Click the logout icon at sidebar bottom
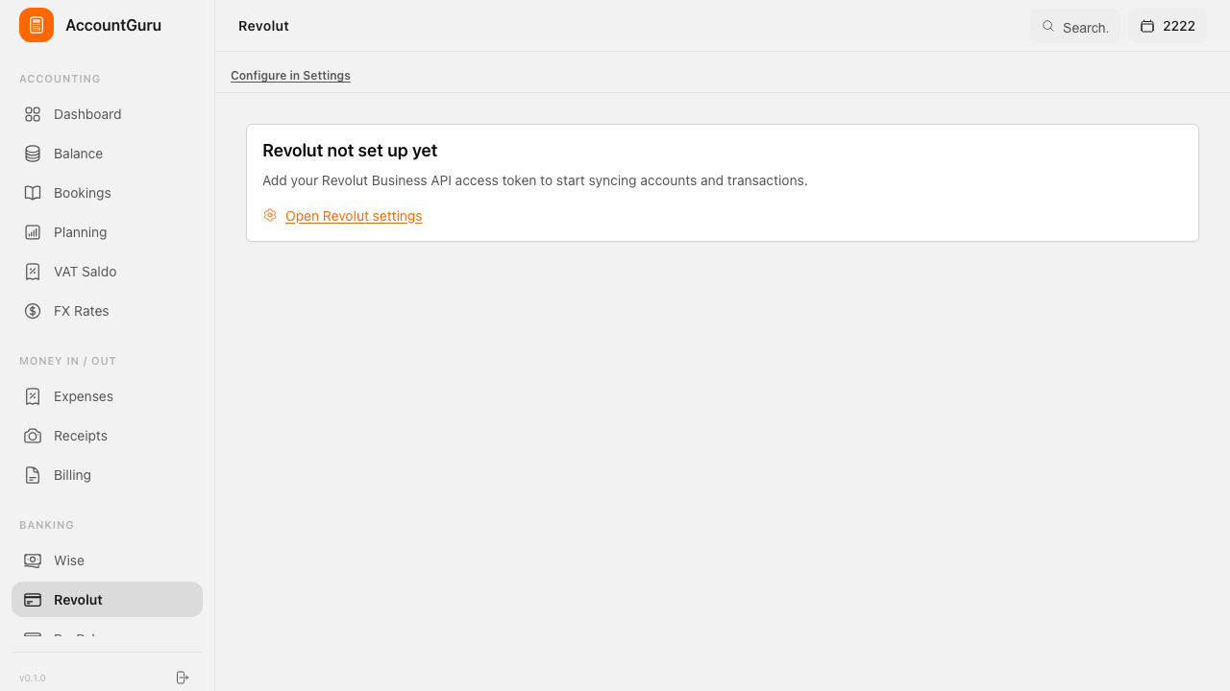1230x691 pixels. (x=183, y=678)
